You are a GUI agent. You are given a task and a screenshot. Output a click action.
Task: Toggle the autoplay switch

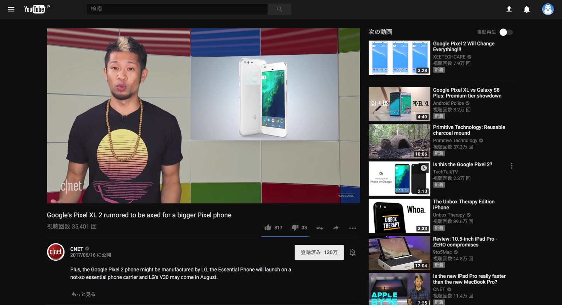coord(506,32)
